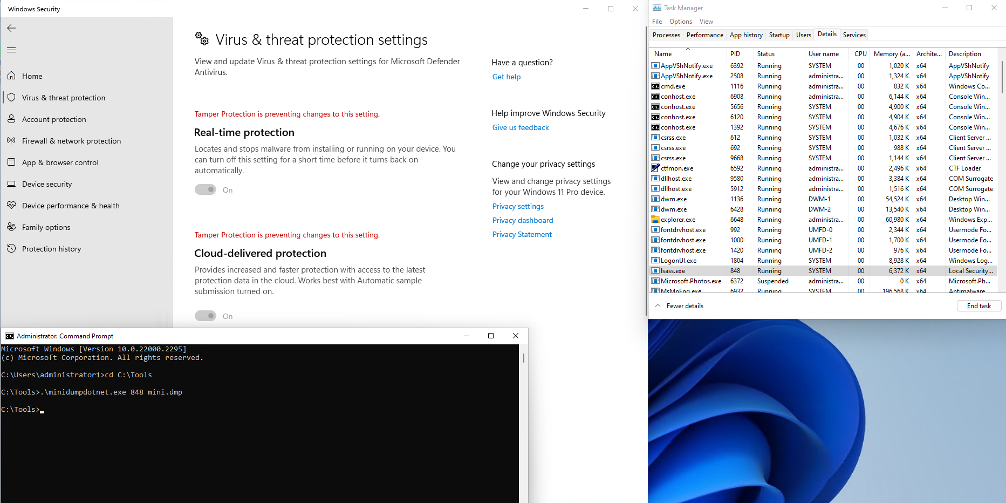Sort processes by Description column header

pos(971,53)
